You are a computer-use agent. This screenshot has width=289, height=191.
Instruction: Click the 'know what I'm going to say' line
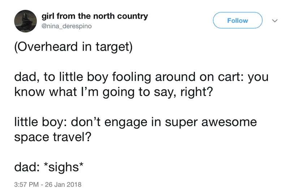(x=113, y=92)
